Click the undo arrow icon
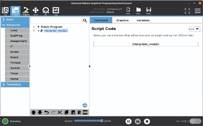203x126 pixels. coord(46,112)
